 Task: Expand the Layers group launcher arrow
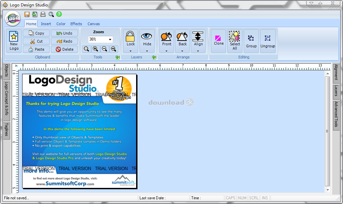click(x=154, y=57)
